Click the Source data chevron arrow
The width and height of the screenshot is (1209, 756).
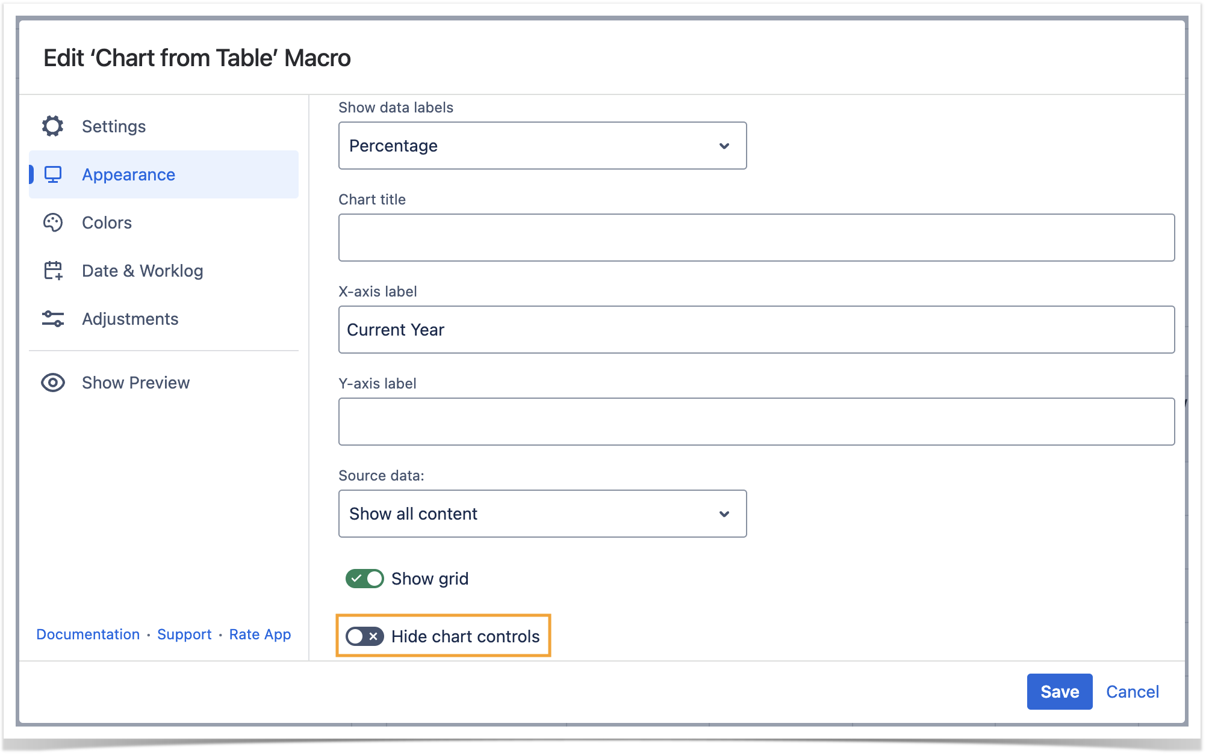[x=724, y=514]
